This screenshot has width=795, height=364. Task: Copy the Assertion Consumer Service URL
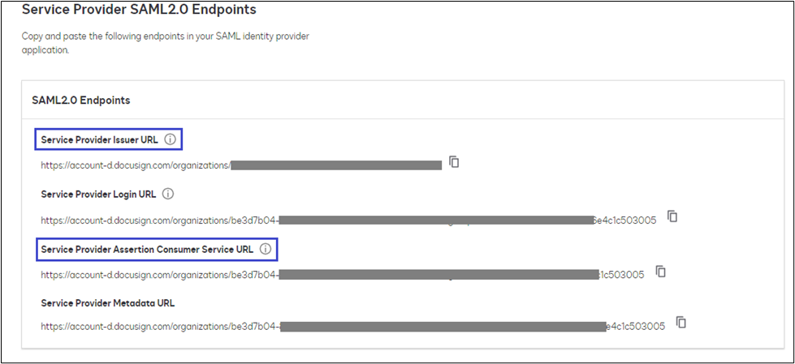(x=661, y=272)
